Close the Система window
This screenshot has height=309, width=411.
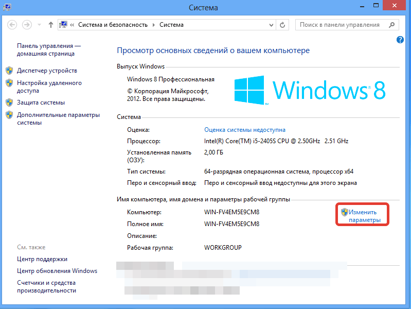[x=394, y=5]
